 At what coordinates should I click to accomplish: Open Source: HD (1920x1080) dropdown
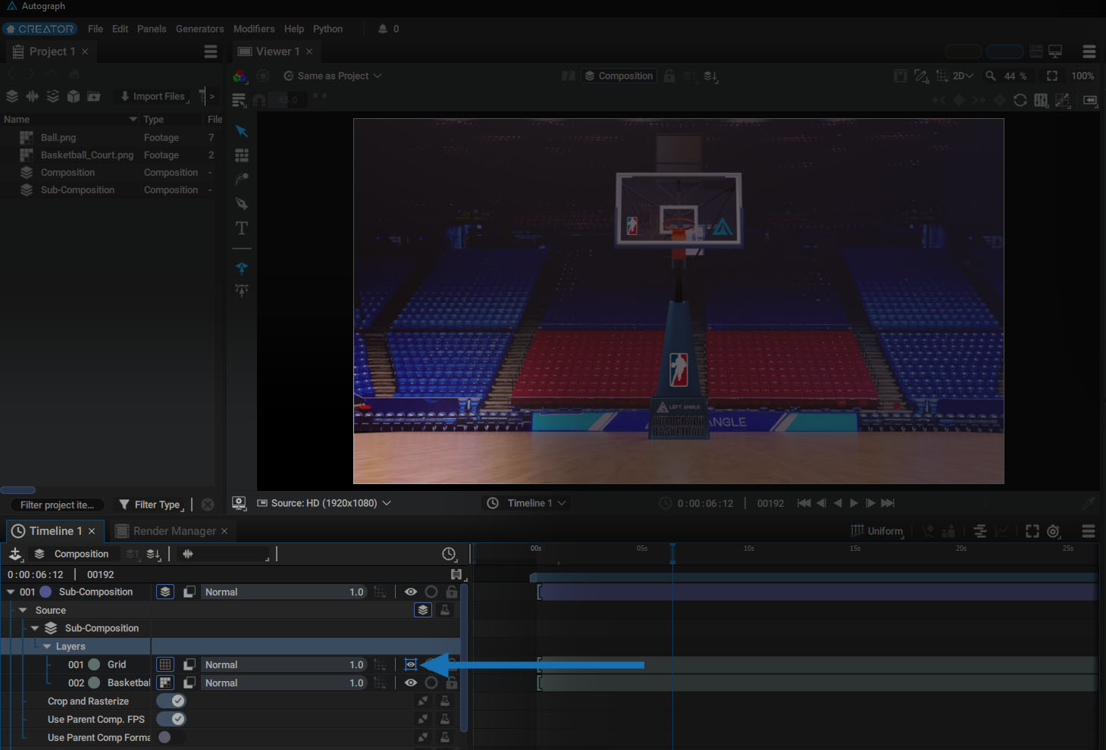coord(324,503)
